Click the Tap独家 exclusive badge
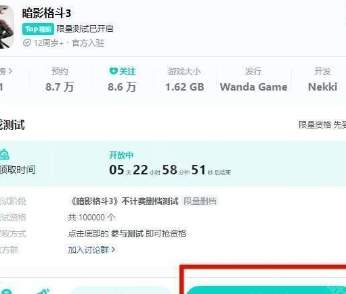This screenshot has height=294, width=346. (38, 29)
